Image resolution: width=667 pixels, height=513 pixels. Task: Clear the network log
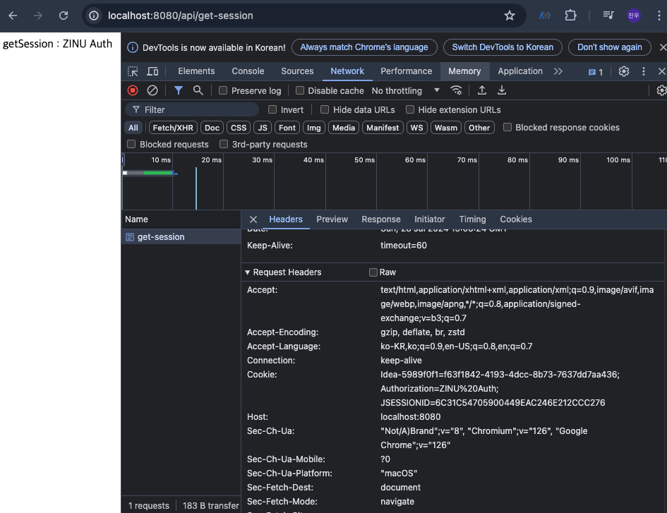(x=152, y=90)
